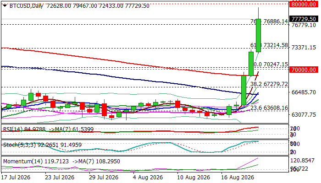Click the 4 Aug 2026 date label
Screen dimensions: 321x183
tap(148, 178)
